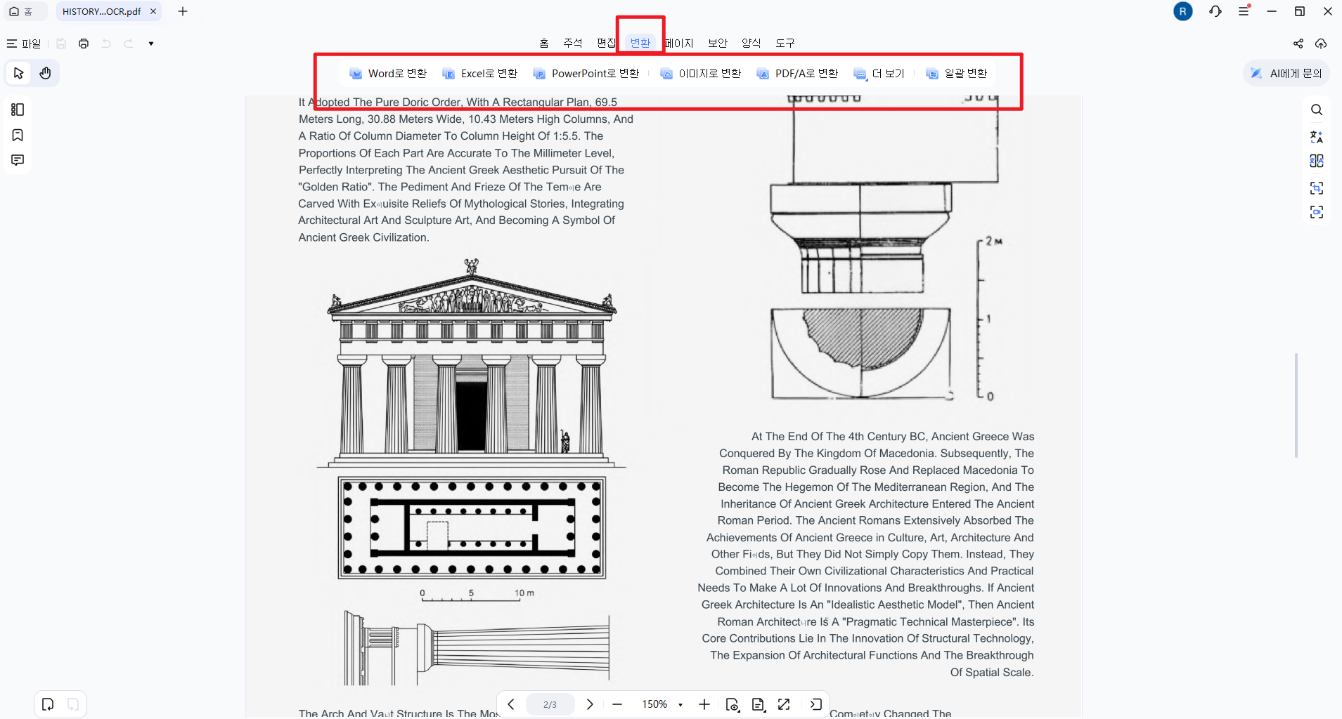Activate the hand pan tool
Screen dimensions: 1342x719
[46, 73]
